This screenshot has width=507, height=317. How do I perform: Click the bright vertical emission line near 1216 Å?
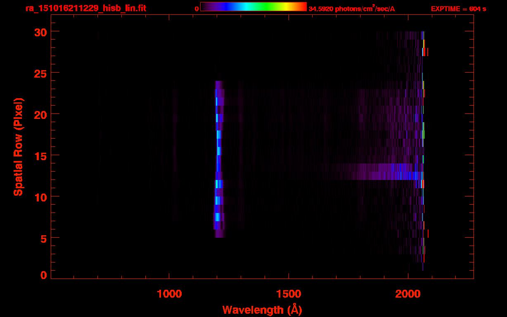[x=218, y=159]
